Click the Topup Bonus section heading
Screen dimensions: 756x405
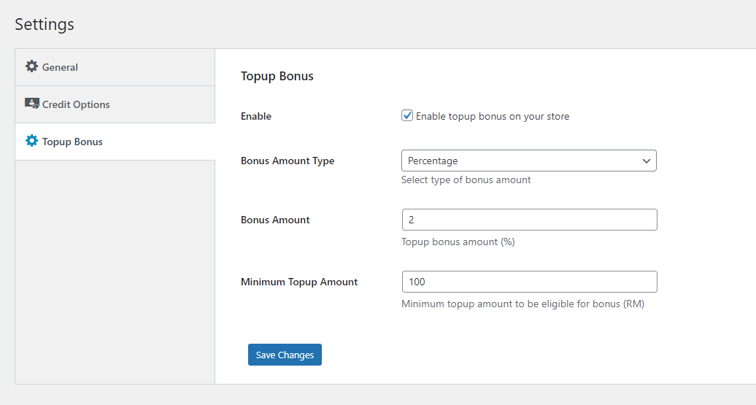pos(277,76)
